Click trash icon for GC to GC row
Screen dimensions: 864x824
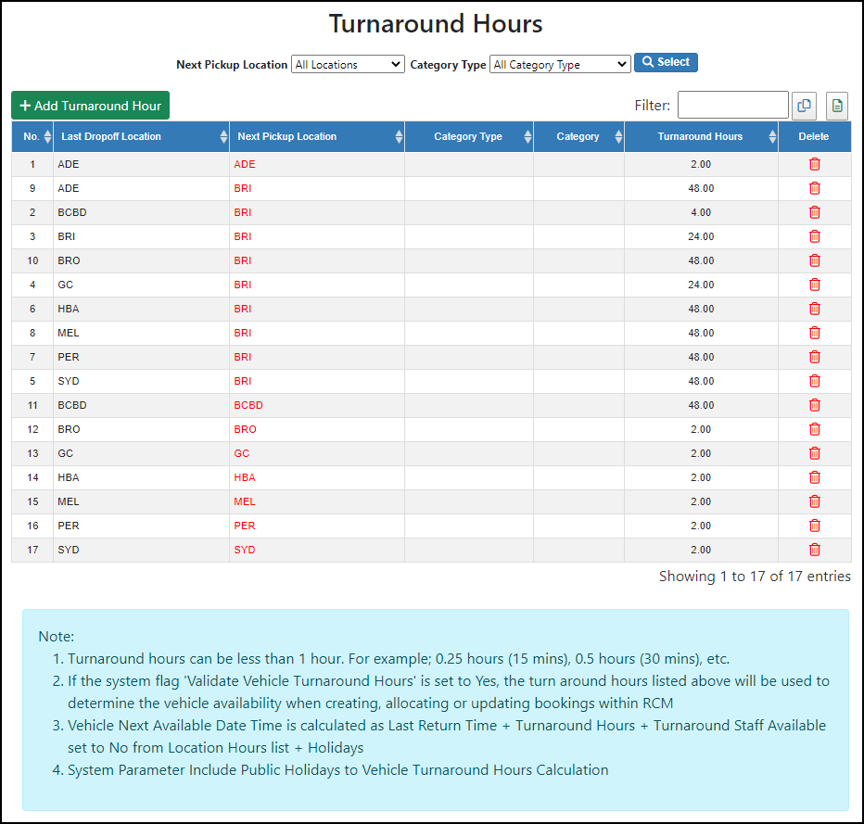tap(814, 453)
